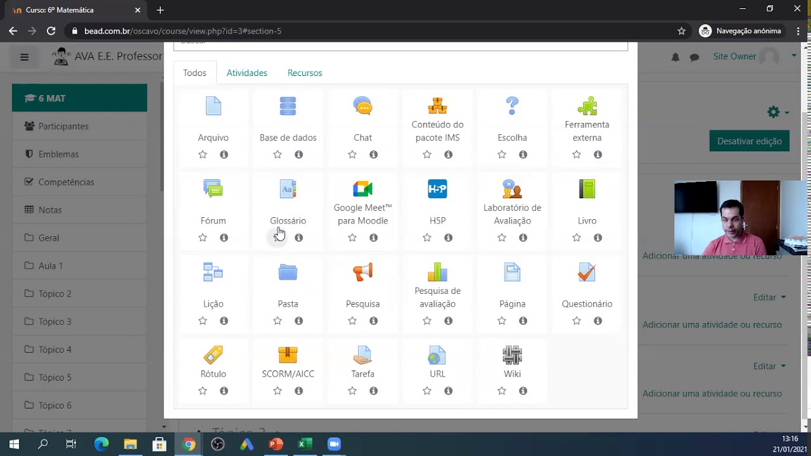Screen dimensions: 811x456
Task: Star the Fórum activity
Action: click(x=203, y=237)
